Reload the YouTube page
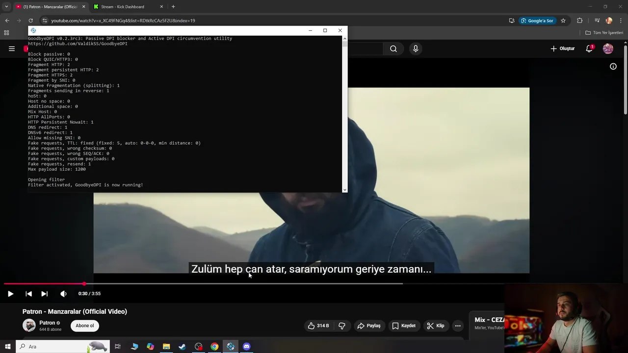The width and height of the screenshot is (628, 353). click(x=30, y=21)
